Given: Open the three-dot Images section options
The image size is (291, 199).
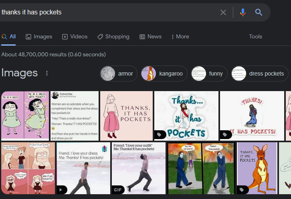Looking at the screenshot, I should [47, 73].
